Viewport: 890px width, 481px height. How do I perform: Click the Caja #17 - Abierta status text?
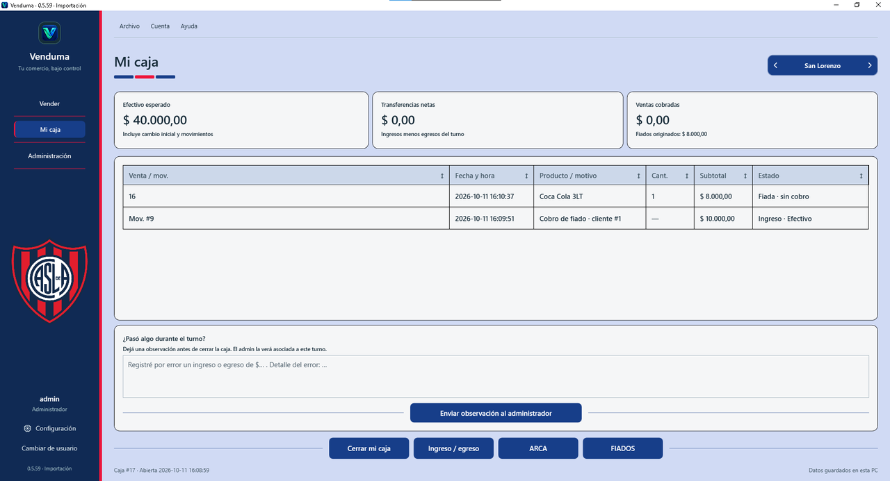pyautogui.click(x=161, y=470)
